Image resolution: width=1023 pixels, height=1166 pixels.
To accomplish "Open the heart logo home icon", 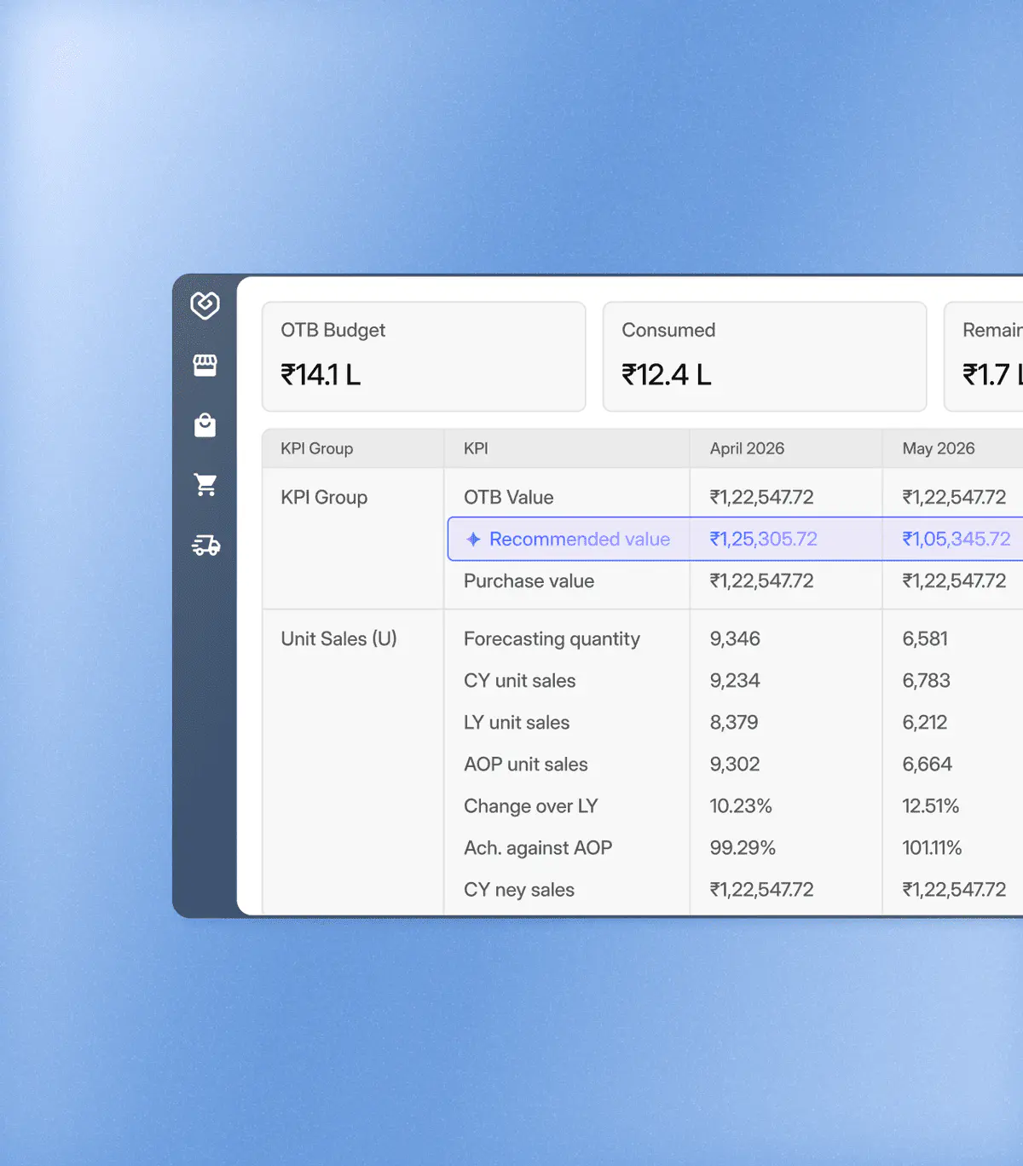I will tap(205, 305).
